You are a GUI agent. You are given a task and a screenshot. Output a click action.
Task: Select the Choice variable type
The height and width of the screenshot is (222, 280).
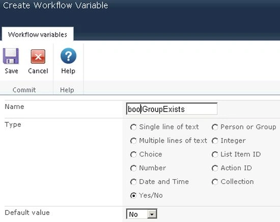pos(133,154)
